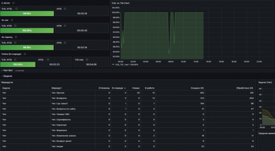
Task: Click info icon of ATIQ 00:02:42 panel
Action: [x=65, y=26]
